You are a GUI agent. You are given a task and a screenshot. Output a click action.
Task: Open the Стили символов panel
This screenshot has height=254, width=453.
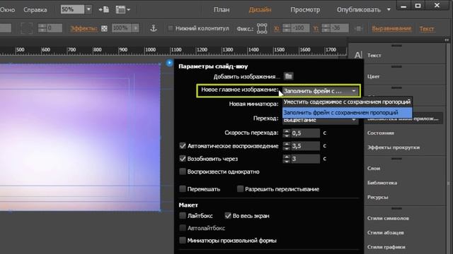[388, 218]
